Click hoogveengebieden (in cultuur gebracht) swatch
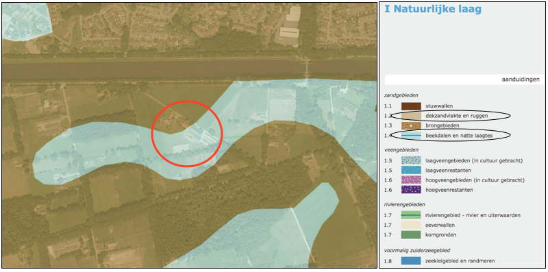The image size is (548, 272). [411, 180]
